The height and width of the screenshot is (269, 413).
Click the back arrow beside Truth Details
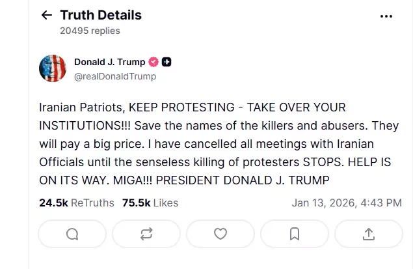coord(46,15)
